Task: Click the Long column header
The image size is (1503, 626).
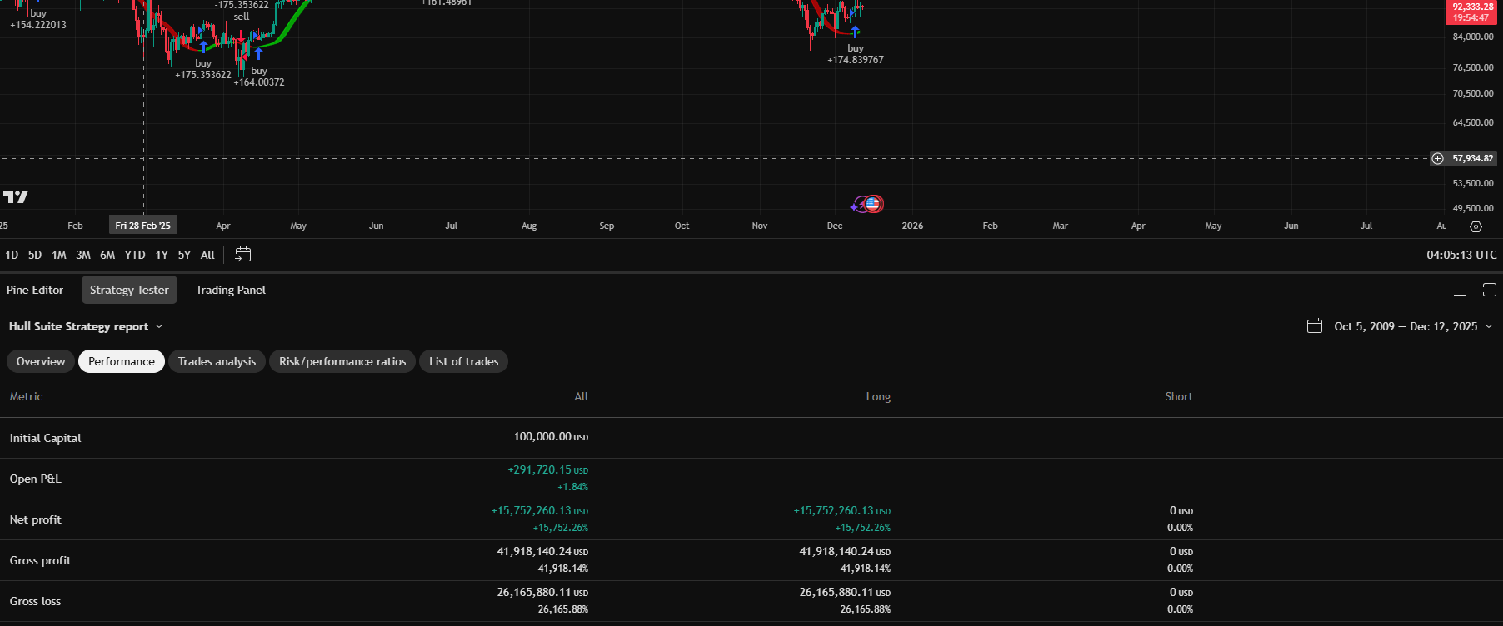Action: coord(878,397)
